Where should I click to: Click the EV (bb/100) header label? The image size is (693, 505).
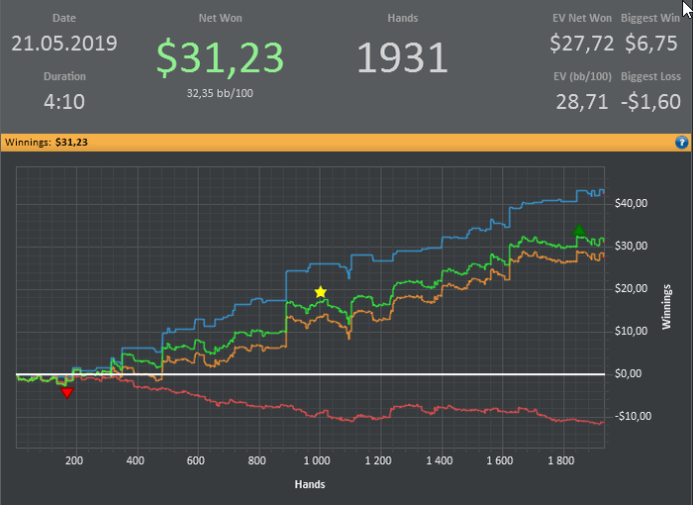point(582,76)
